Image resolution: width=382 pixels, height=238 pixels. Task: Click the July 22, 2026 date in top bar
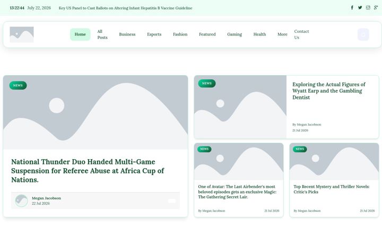point(39,8)
